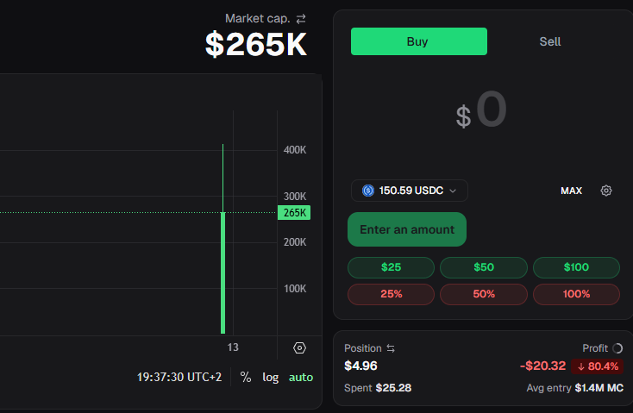This screenshot has height=413, width=633.
Task: Click the 200K axis label
Action: click(295, 242)
